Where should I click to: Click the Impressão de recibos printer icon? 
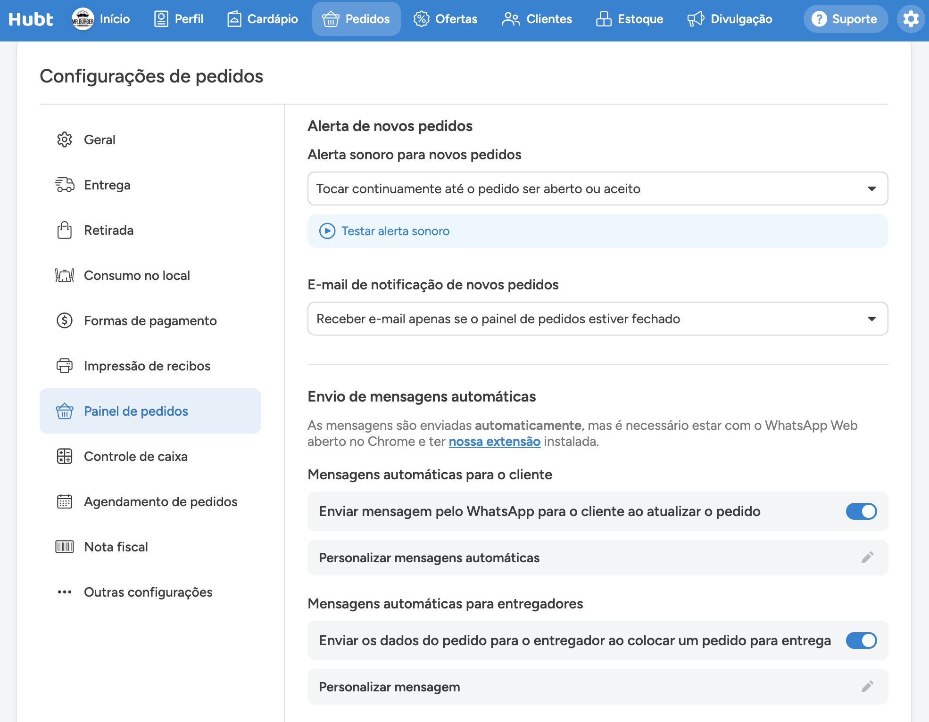pyautogui.click(x=65, y=366)
